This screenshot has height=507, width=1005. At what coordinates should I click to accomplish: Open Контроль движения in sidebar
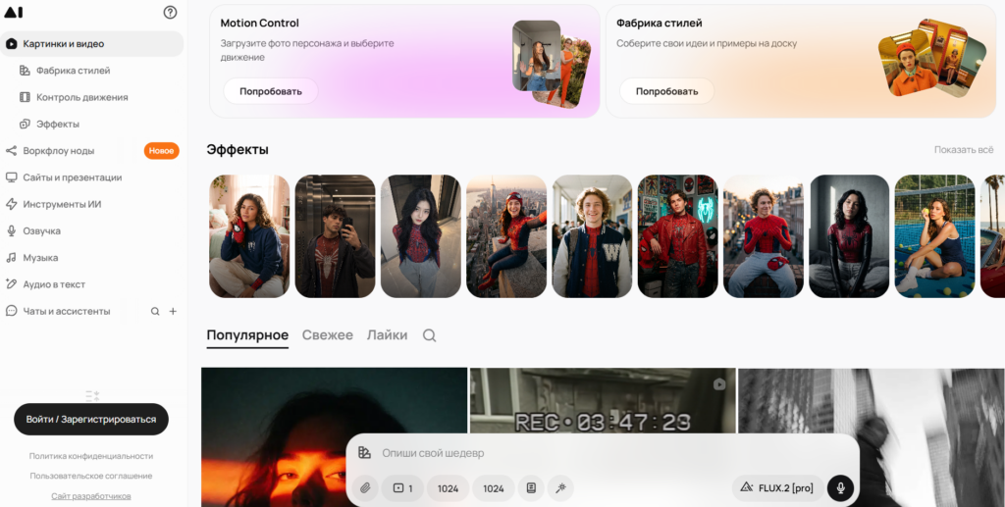coord(75,97)
